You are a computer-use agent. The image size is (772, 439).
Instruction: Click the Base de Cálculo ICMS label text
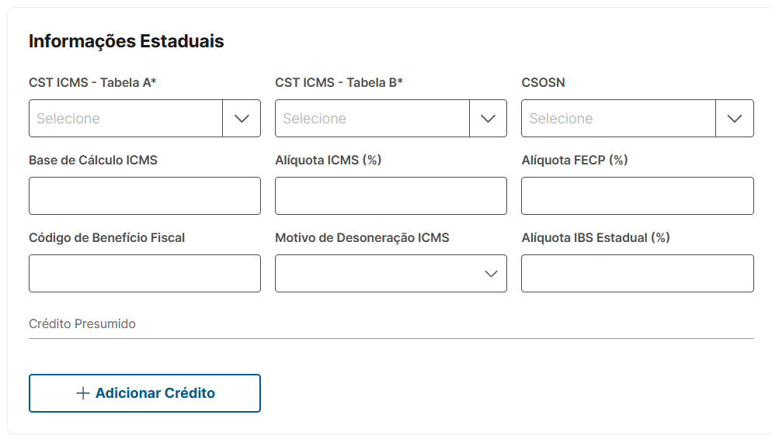click(93, 160)
